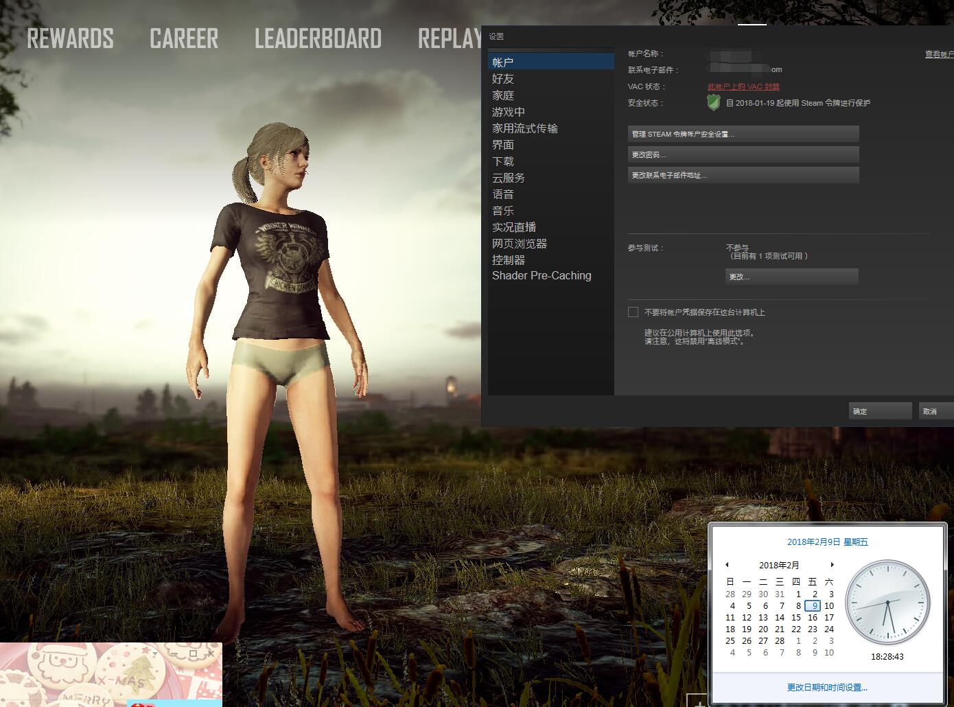The height and width of the screenshot is (707, 954).
Task: Open the LEADERBOARD menu tab
Action: click(x=318, y=38)
